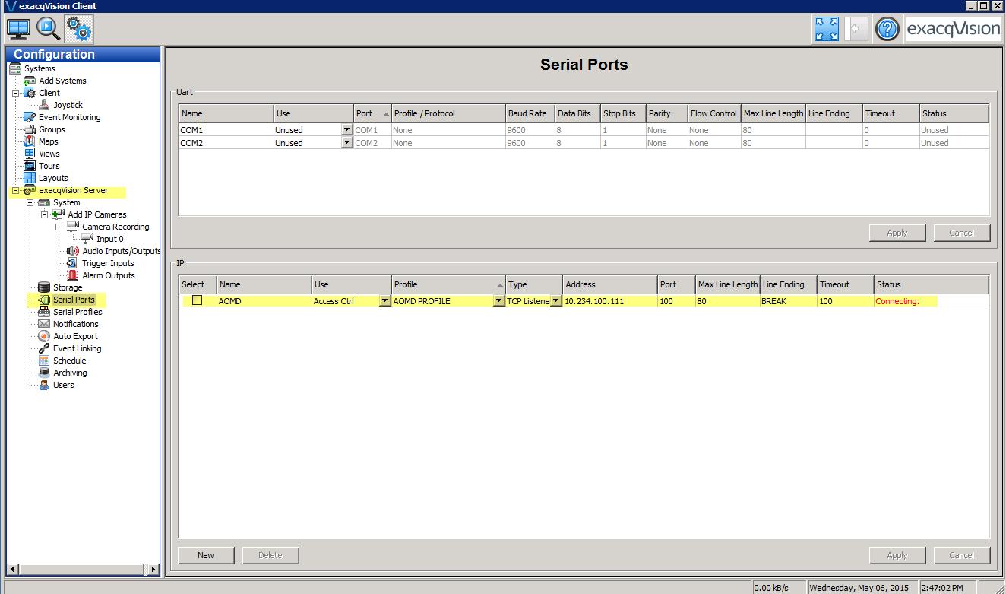Click the Notifications envelope icon

pos(44,324)
